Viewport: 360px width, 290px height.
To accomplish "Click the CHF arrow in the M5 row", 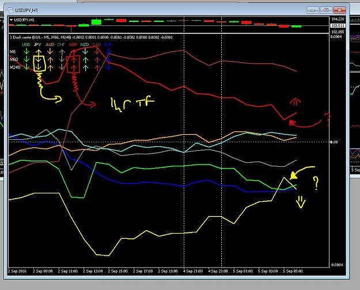I will click(x=62, y=52).
